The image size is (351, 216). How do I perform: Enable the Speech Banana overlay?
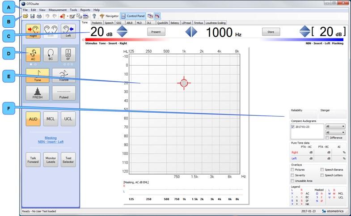point(322,169)
